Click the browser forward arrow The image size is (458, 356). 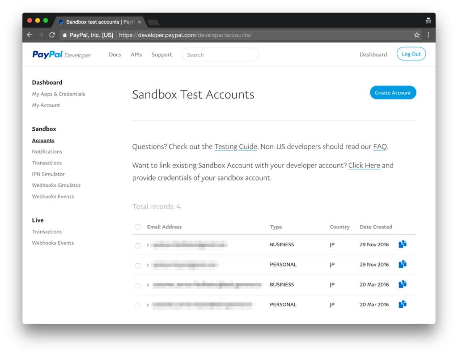(41, 35)
